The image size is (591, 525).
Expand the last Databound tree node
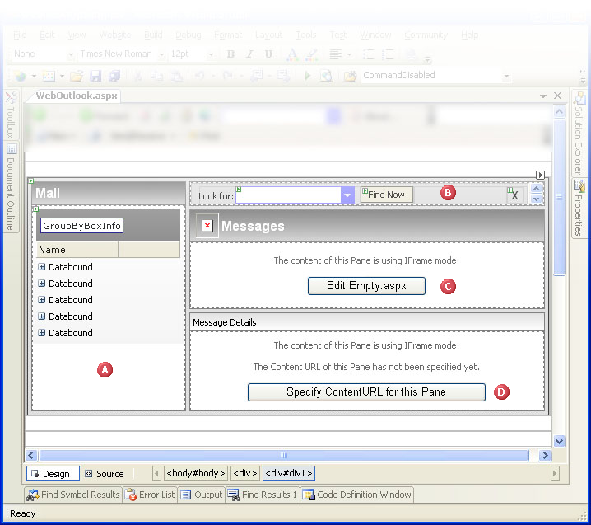click(x=41, y=333)
